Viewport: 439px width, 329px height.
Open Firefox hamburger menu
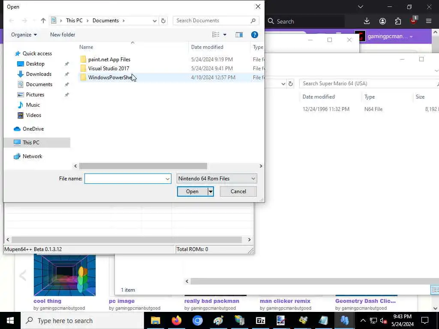click(x=429, y=21)
